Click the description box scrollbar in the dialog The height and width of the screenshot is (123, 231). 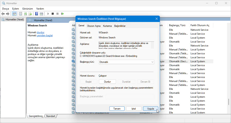(152, 45)
